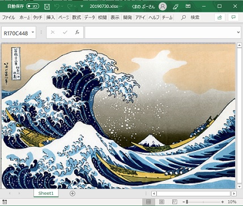This screenshot has height=206, width=243.
Task: Switch to the 開発 ribbon tab
Action: (x=127, y=17)
